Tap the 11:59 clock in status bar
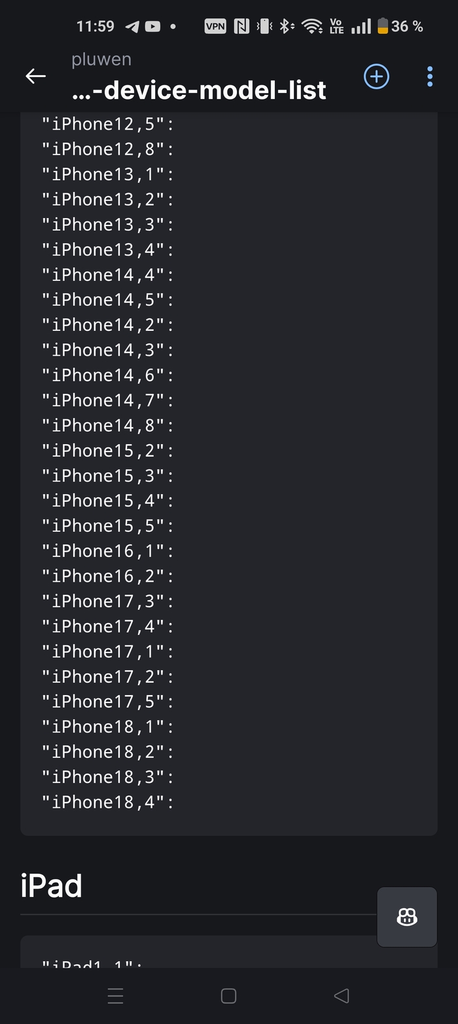458x1024 pixels. 96,27
